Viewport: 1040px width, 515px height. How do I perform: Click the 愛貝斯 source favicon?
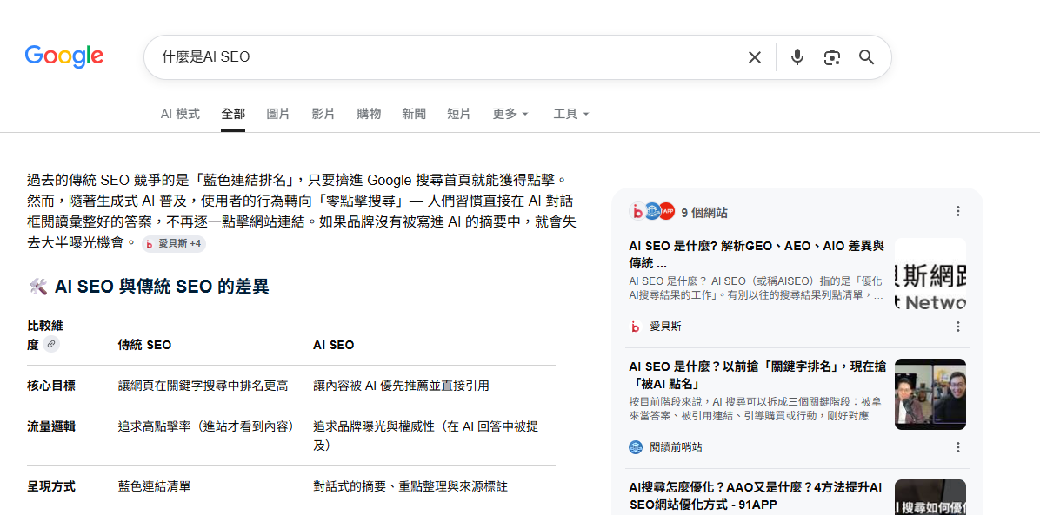636,326
